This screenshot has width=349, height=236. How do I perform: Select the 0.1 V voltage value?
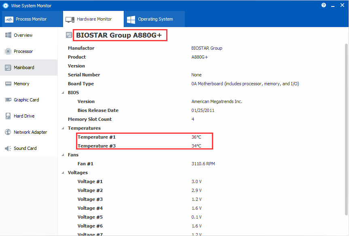coord(197,217)
